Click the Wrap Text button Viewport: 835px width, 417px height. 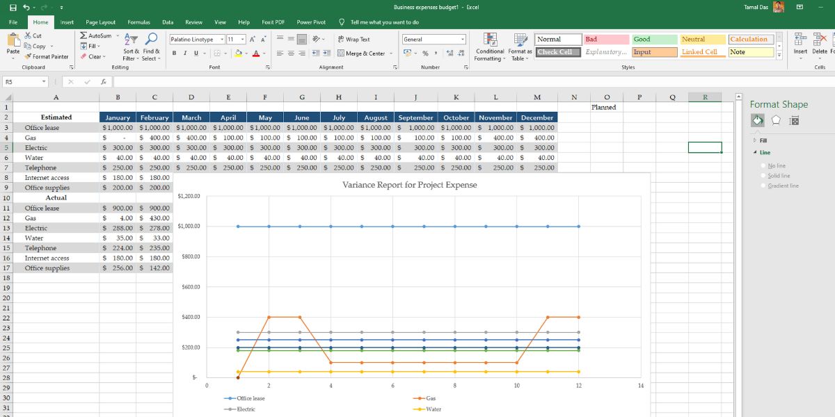[x=353, y=40]
